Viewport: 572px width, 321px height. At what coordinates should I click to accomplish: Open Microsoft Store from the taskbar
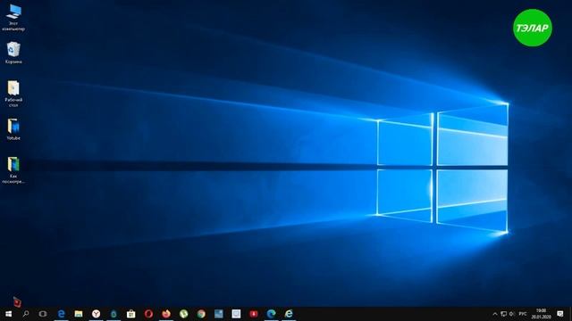(131, 314)
